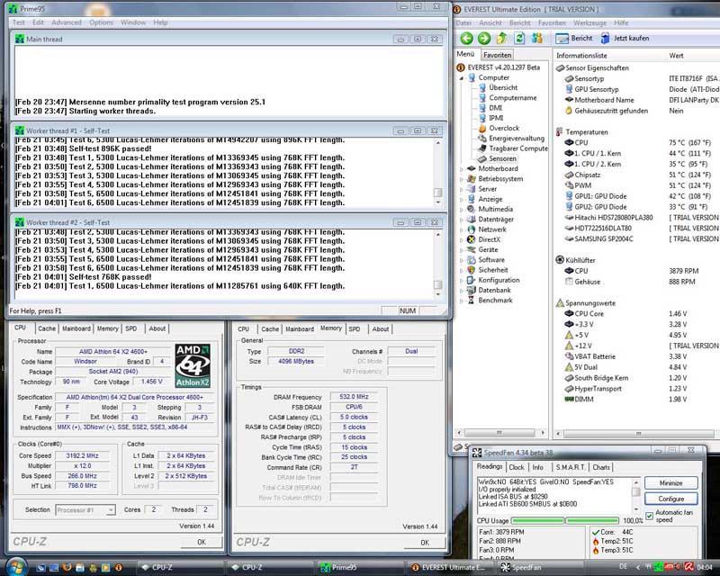This screenshot has width=720, height=576.
Task: Open the volume tray icon
Action: [679, 567]
